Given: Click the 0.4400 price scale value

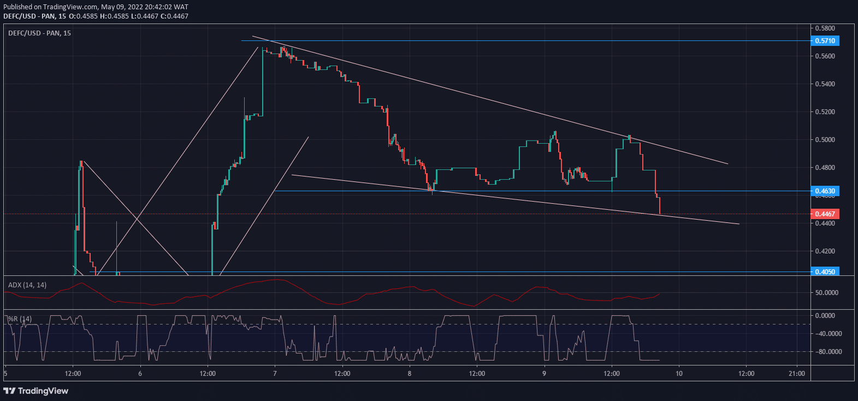Looking at the screenshot, I should 825,223.
